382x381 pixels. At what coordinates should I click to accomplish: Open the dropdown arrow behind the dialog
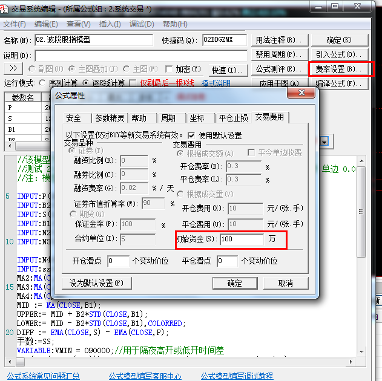[324, 142]
